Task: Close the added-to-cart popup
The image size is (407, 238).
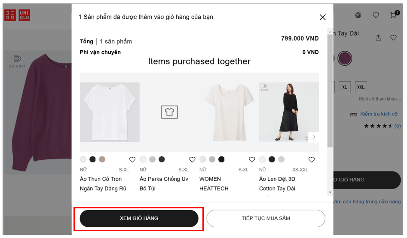Action: click(323, 17)
